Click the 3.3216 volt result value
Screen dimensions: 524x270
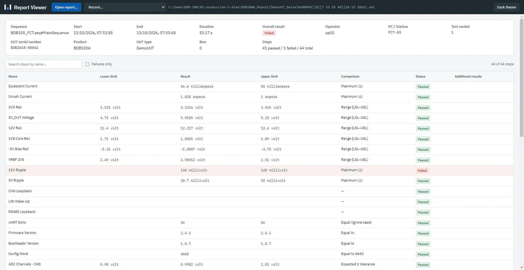pyautogui.click(x=192, y=107)
